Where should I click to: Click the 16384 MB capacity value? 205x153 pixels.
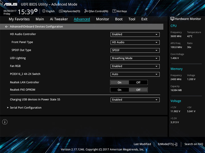click(176, 90)
